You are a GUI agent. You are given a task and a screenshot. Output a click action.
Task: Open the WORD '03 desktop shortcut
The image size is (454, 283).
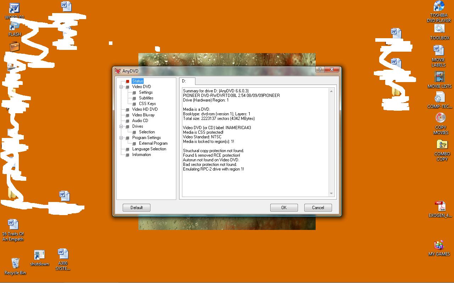[x=15, y=11]
